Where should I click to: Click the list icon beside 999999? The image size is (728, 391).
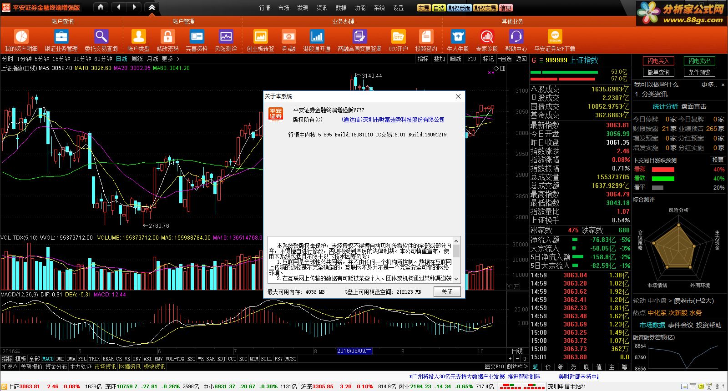(x=541, y=60)
